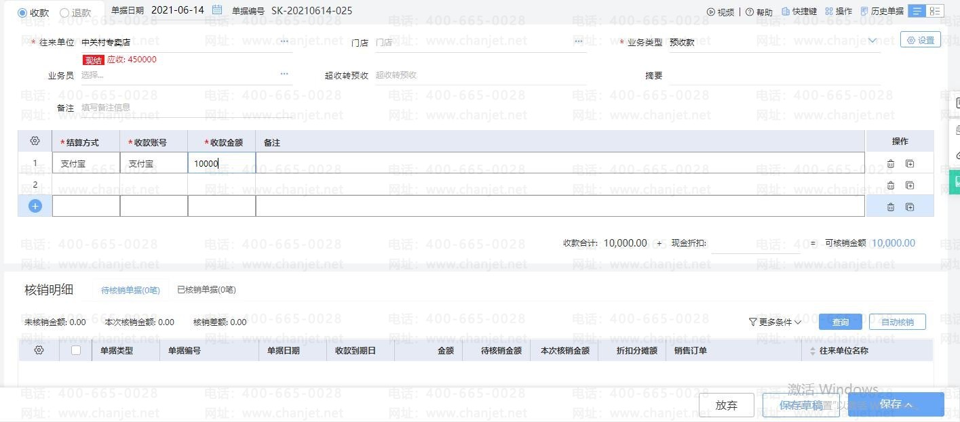The width and height of the screenshot is (960, 422).
Task: Expand the 业务类型 dropdown
Action: click(872, 41)
